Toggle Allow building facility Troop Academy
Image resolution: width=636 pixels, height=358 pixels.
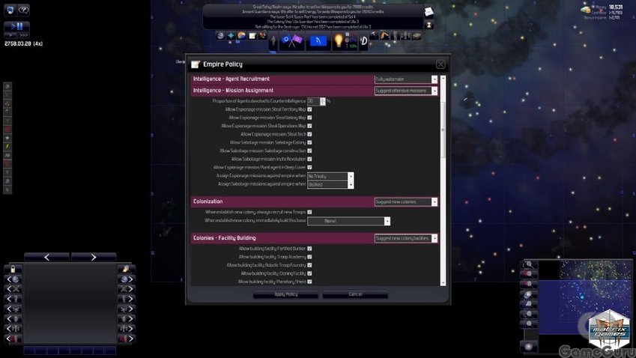(x=309, y=257)
